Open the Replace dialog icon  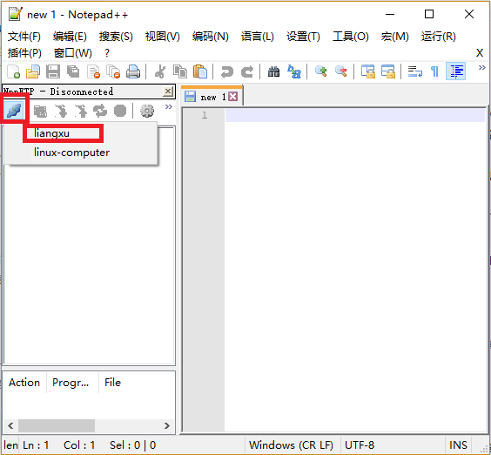(294, 71)
